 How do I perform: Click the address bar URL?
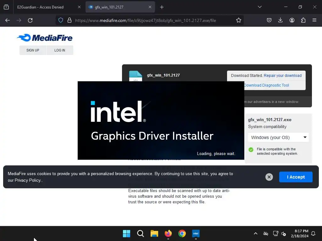point(145,20)
